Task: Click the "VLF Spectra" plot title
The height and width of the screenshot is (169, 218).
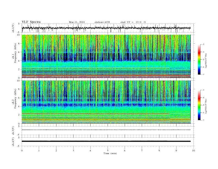Action: point(31,22)
